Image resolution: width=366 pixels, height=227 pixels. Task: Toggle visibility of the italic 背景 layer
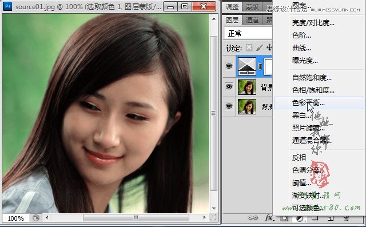pyautogui.click(x=229, y=106)
